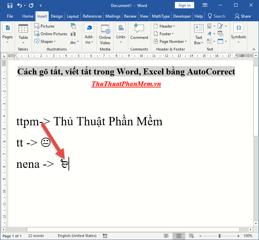Click the document heading about AutoCorrect
The width and height of the screenshot is (259, 240).
(126, 71)
